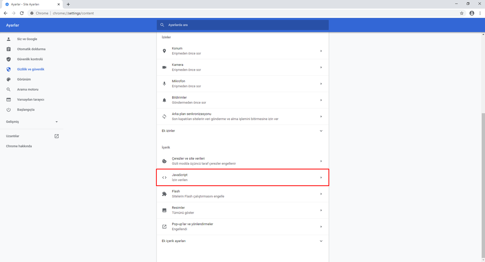Screen dimensions: 485x262
Task: Click the Uzantılar external link icon
Action: (x=56, y=136)
